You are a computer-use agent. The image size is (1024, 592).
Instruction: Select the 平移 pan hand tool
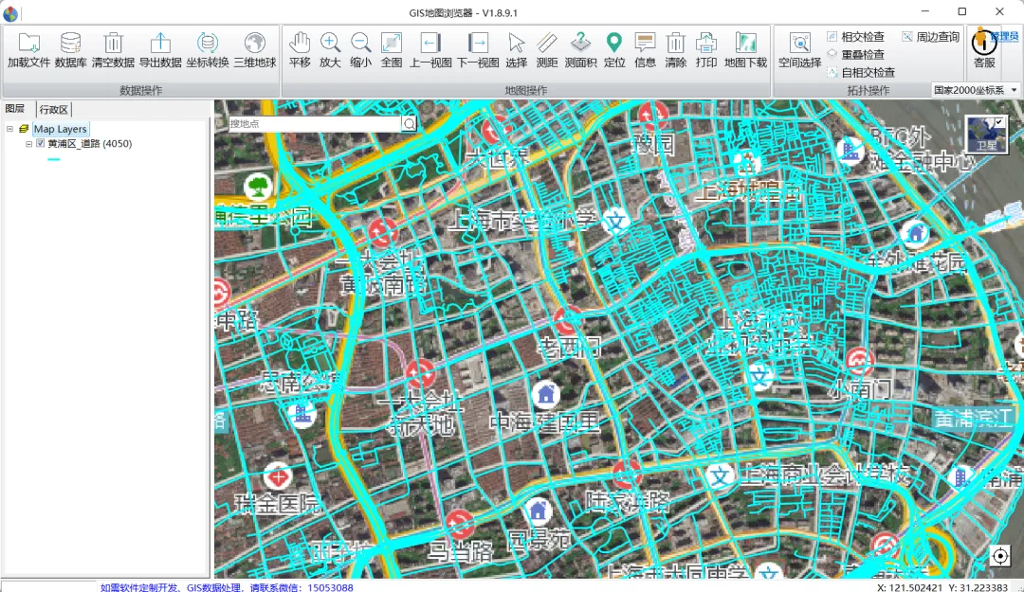tap(300, 44)
